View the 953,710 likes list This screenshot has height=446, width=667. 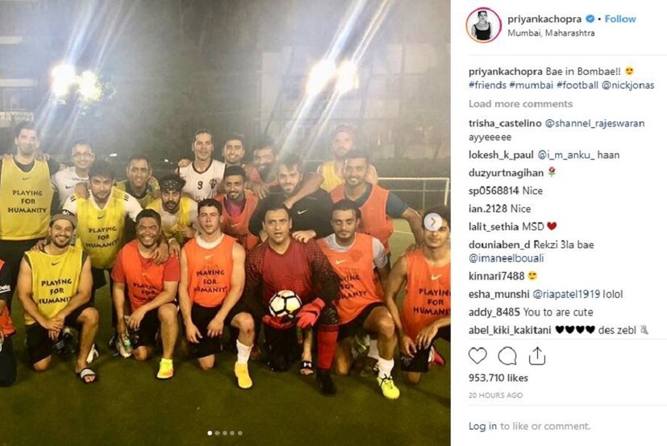[x=498, y=378]
